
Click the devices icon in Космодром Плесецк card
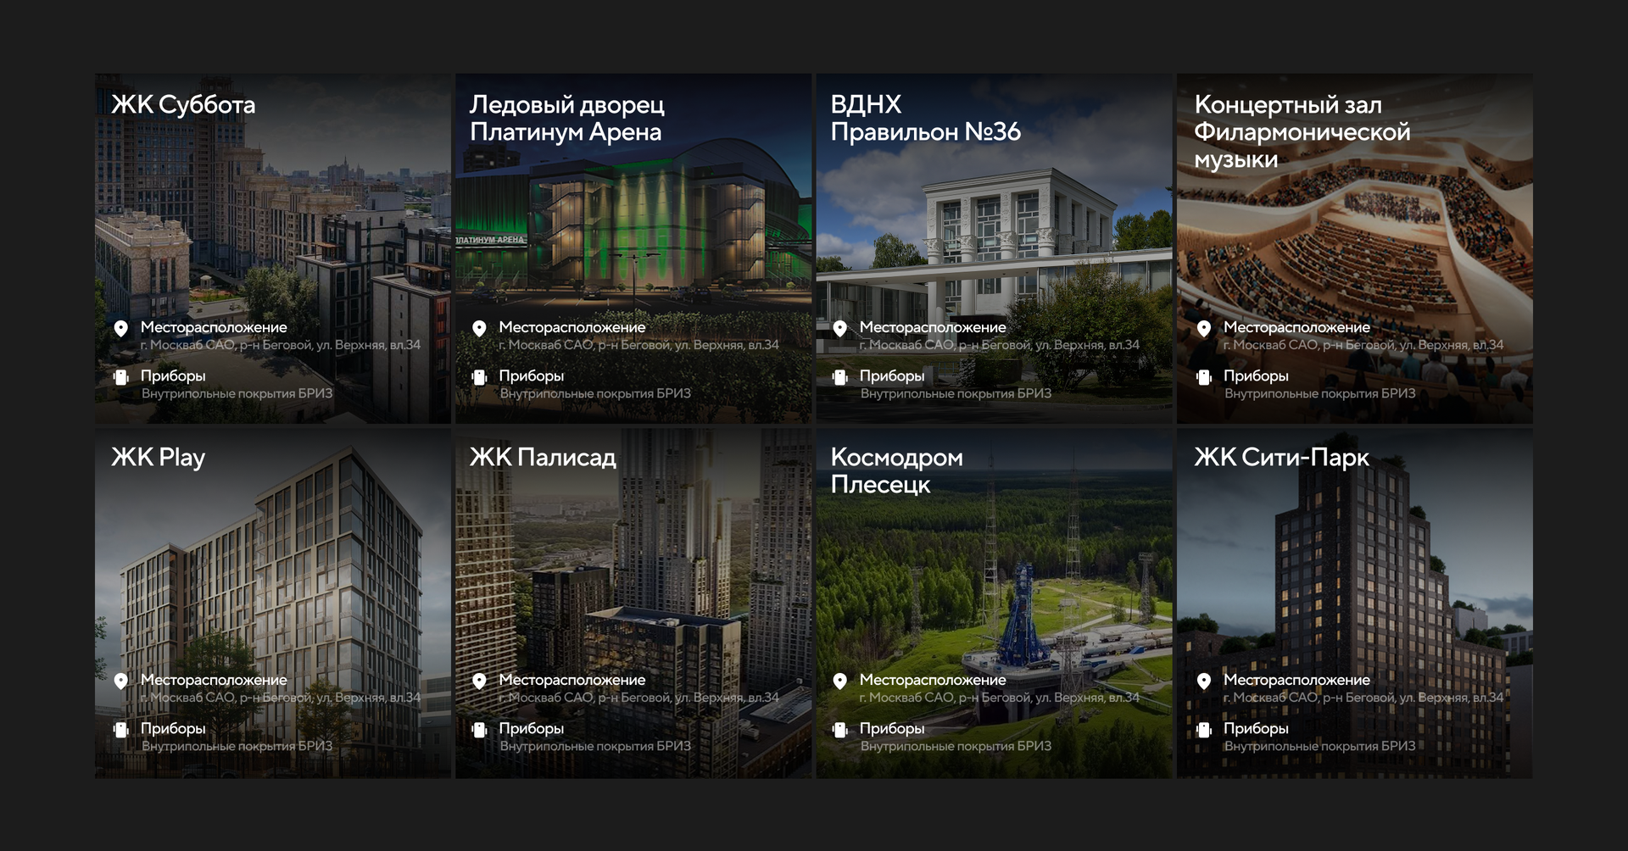pos(840,730)
